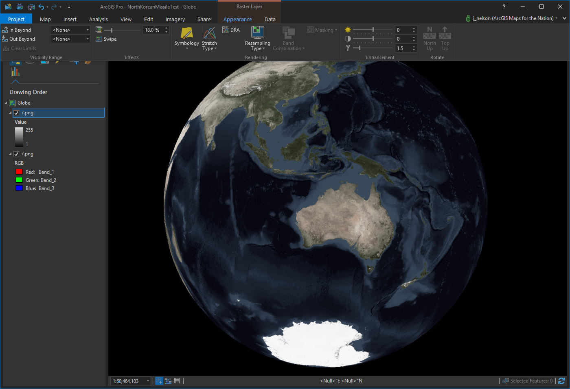Collapse the RGB 7.png layer legend
The width and height of the screenshot is (570, 389).
pyautogui.click(x=10, y=154)
